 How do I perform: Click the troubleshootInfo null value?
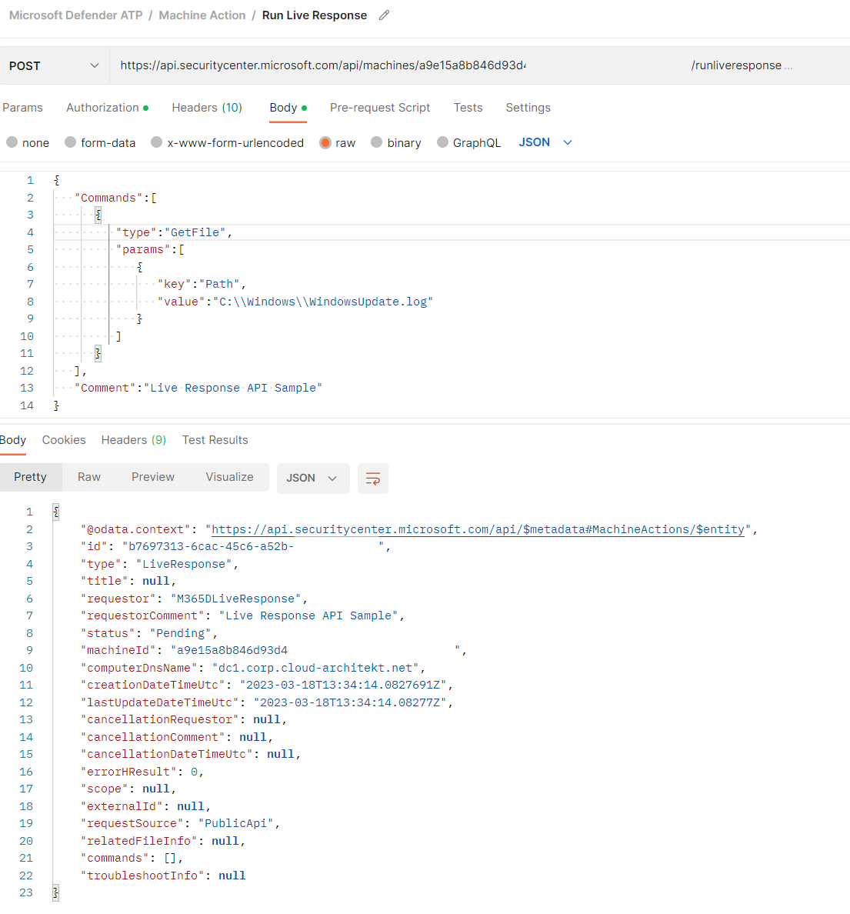(x=232, y=876)
